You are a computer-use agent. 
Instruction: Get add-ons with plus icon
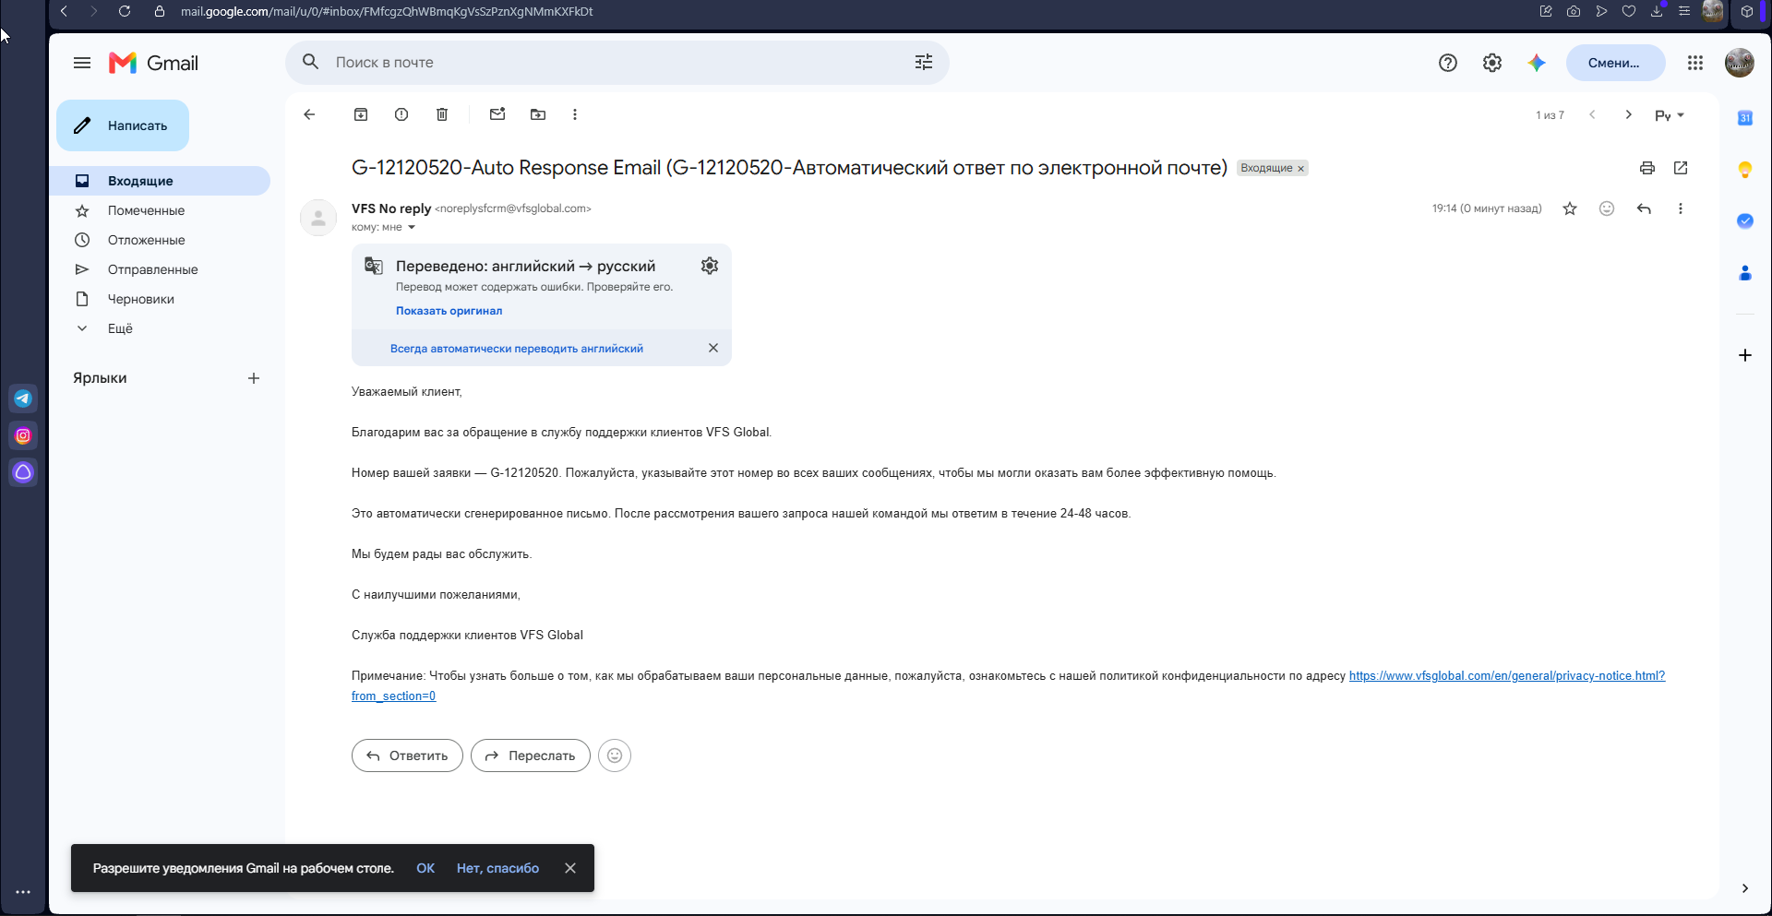1745,355
